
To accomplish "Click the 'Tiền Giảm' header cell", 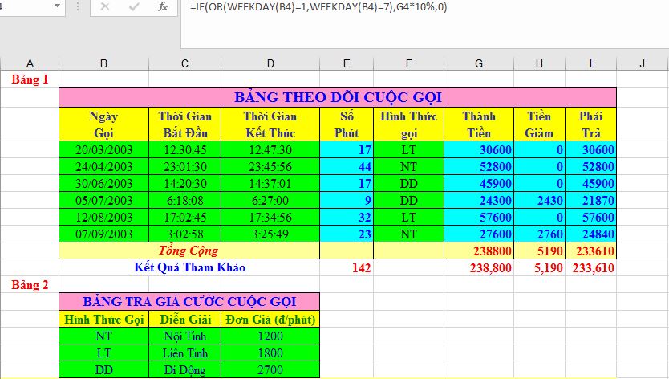I will (x=540, y=124).
